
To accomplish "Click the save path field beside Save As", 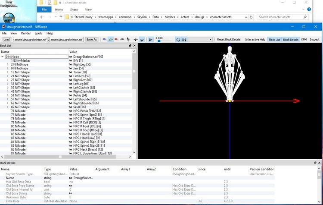I will pos(66,39).
